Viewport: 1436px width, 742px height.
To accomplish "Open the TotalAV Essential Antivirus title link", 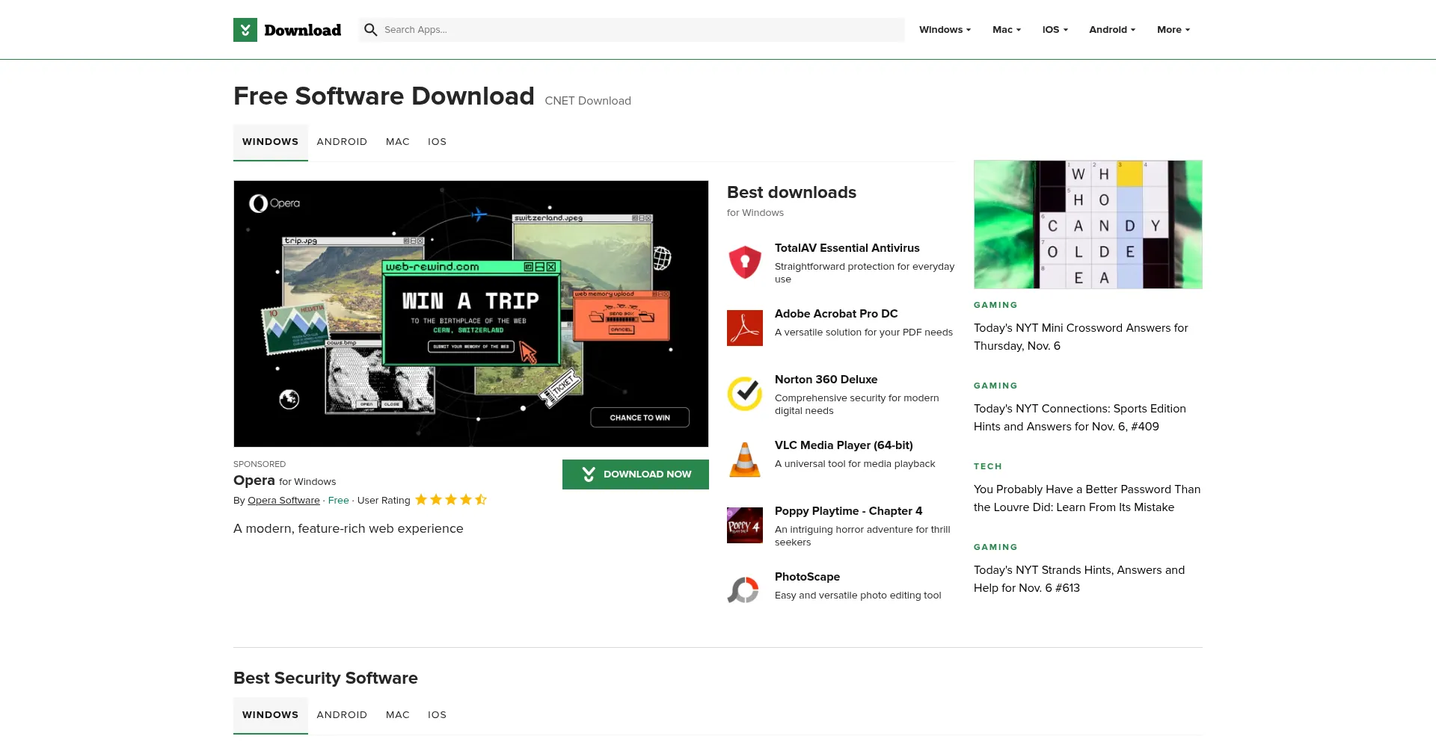I will tap(847, 248).
